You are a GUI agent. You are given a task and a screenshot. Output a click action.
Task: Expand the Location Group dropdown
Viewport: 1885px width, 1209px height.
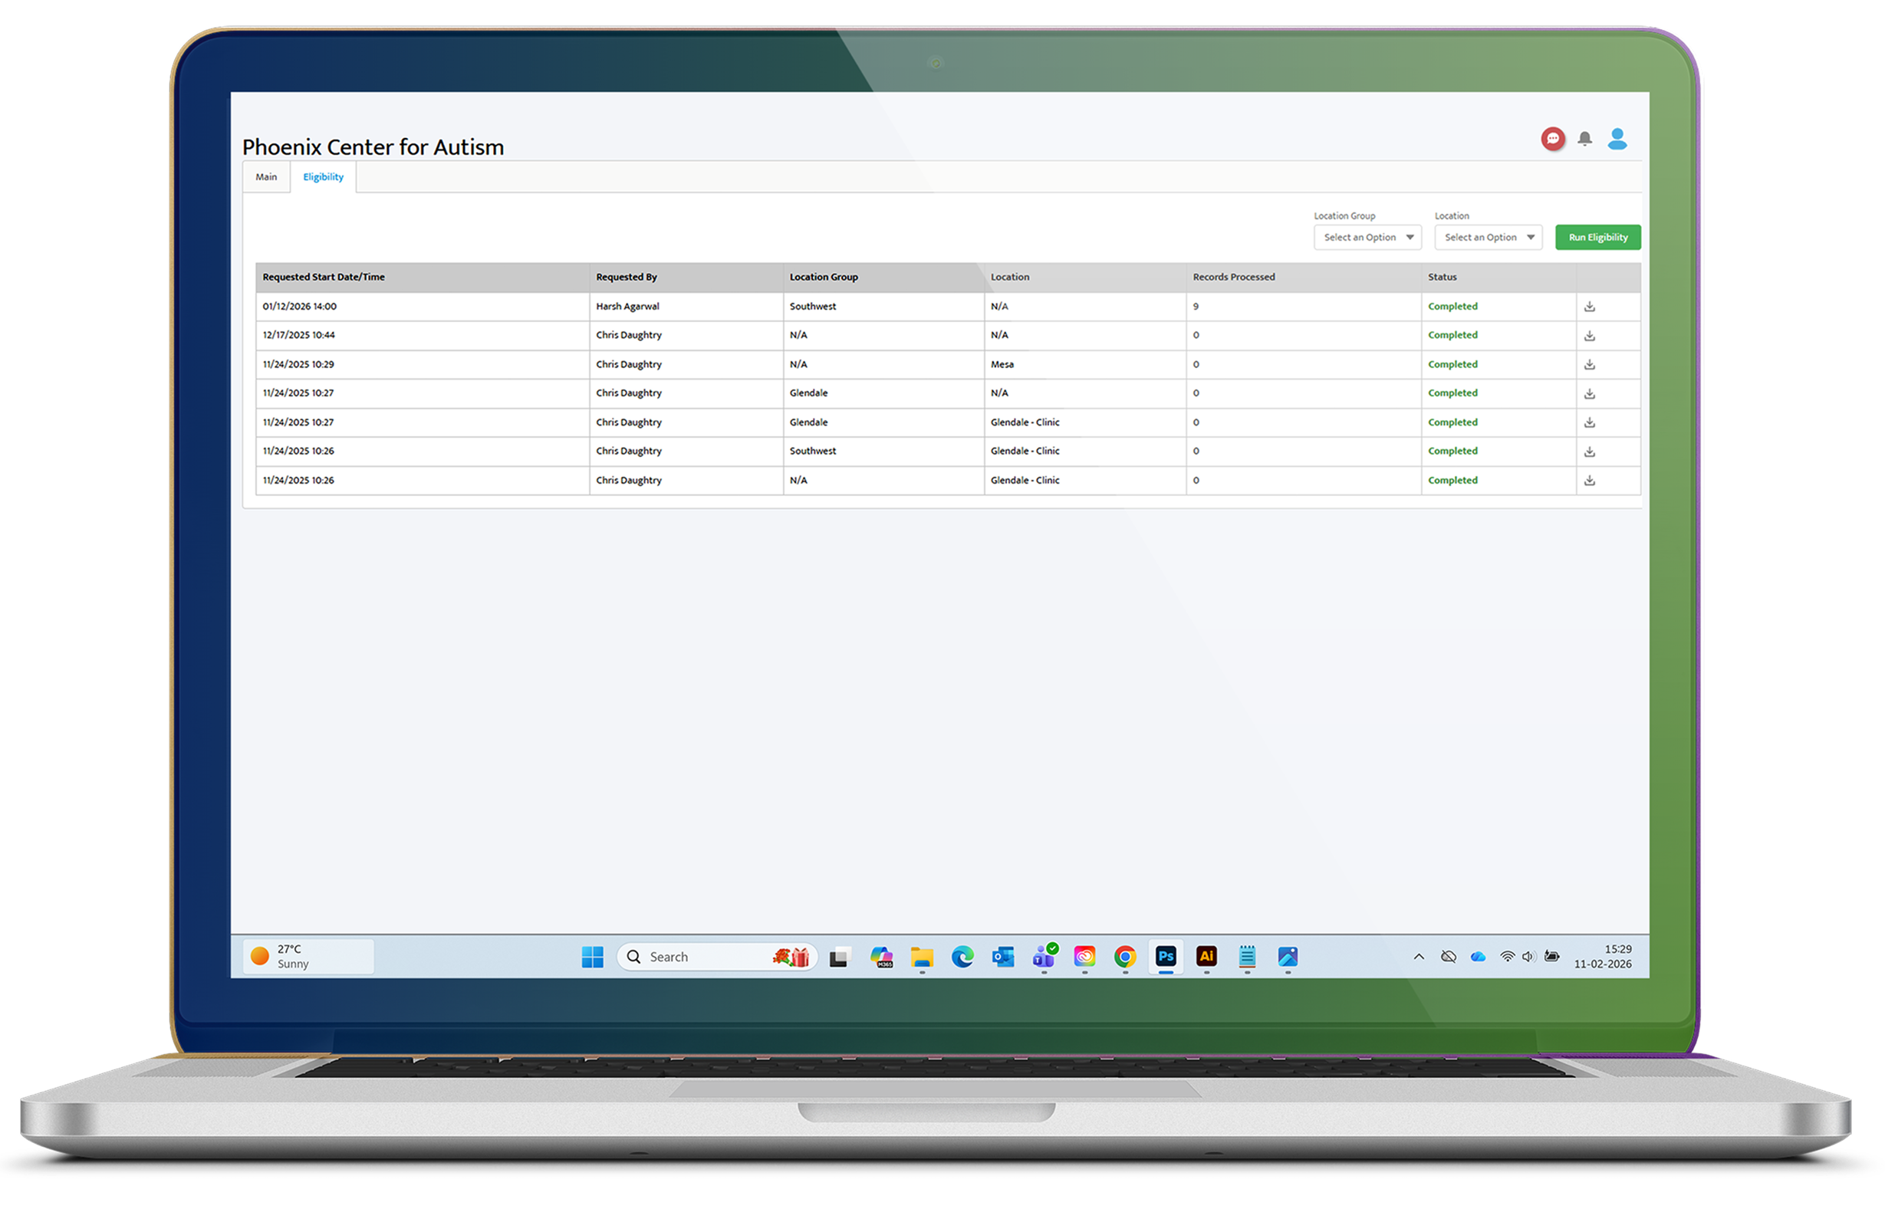click(x=1367, y=237)
